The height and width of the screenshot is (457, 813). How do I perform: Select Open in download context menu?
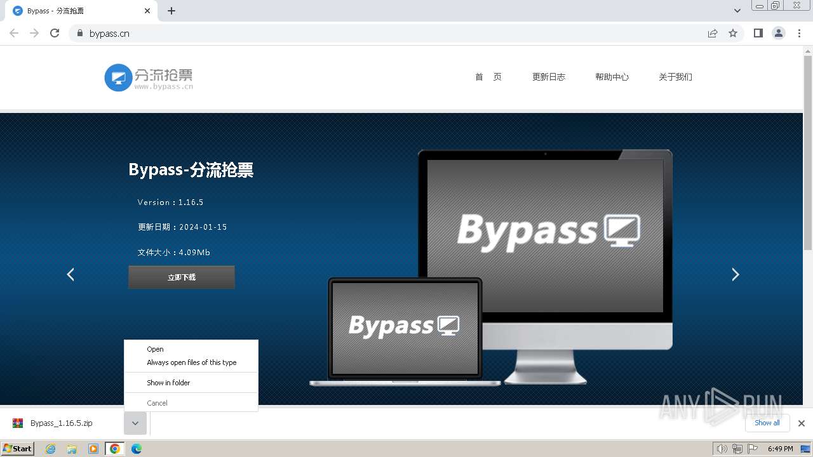pos(191,349)
